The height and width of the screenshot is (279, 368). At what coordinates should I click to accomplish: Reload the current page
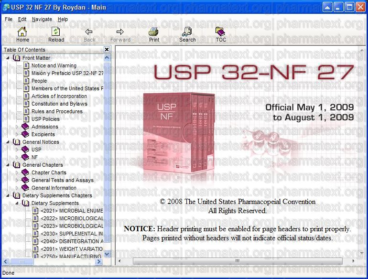56,32
